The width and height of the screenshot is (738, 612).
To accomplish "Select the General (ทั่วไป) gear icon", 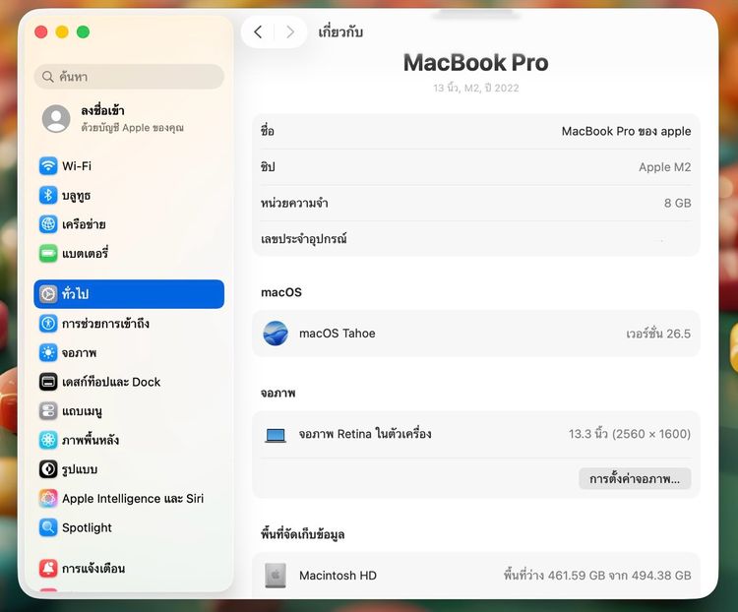I will [x=48, y=294].
